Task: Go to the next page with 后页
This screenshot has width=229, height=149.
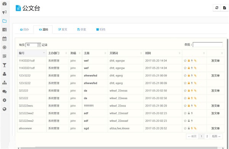Action: 216,136
